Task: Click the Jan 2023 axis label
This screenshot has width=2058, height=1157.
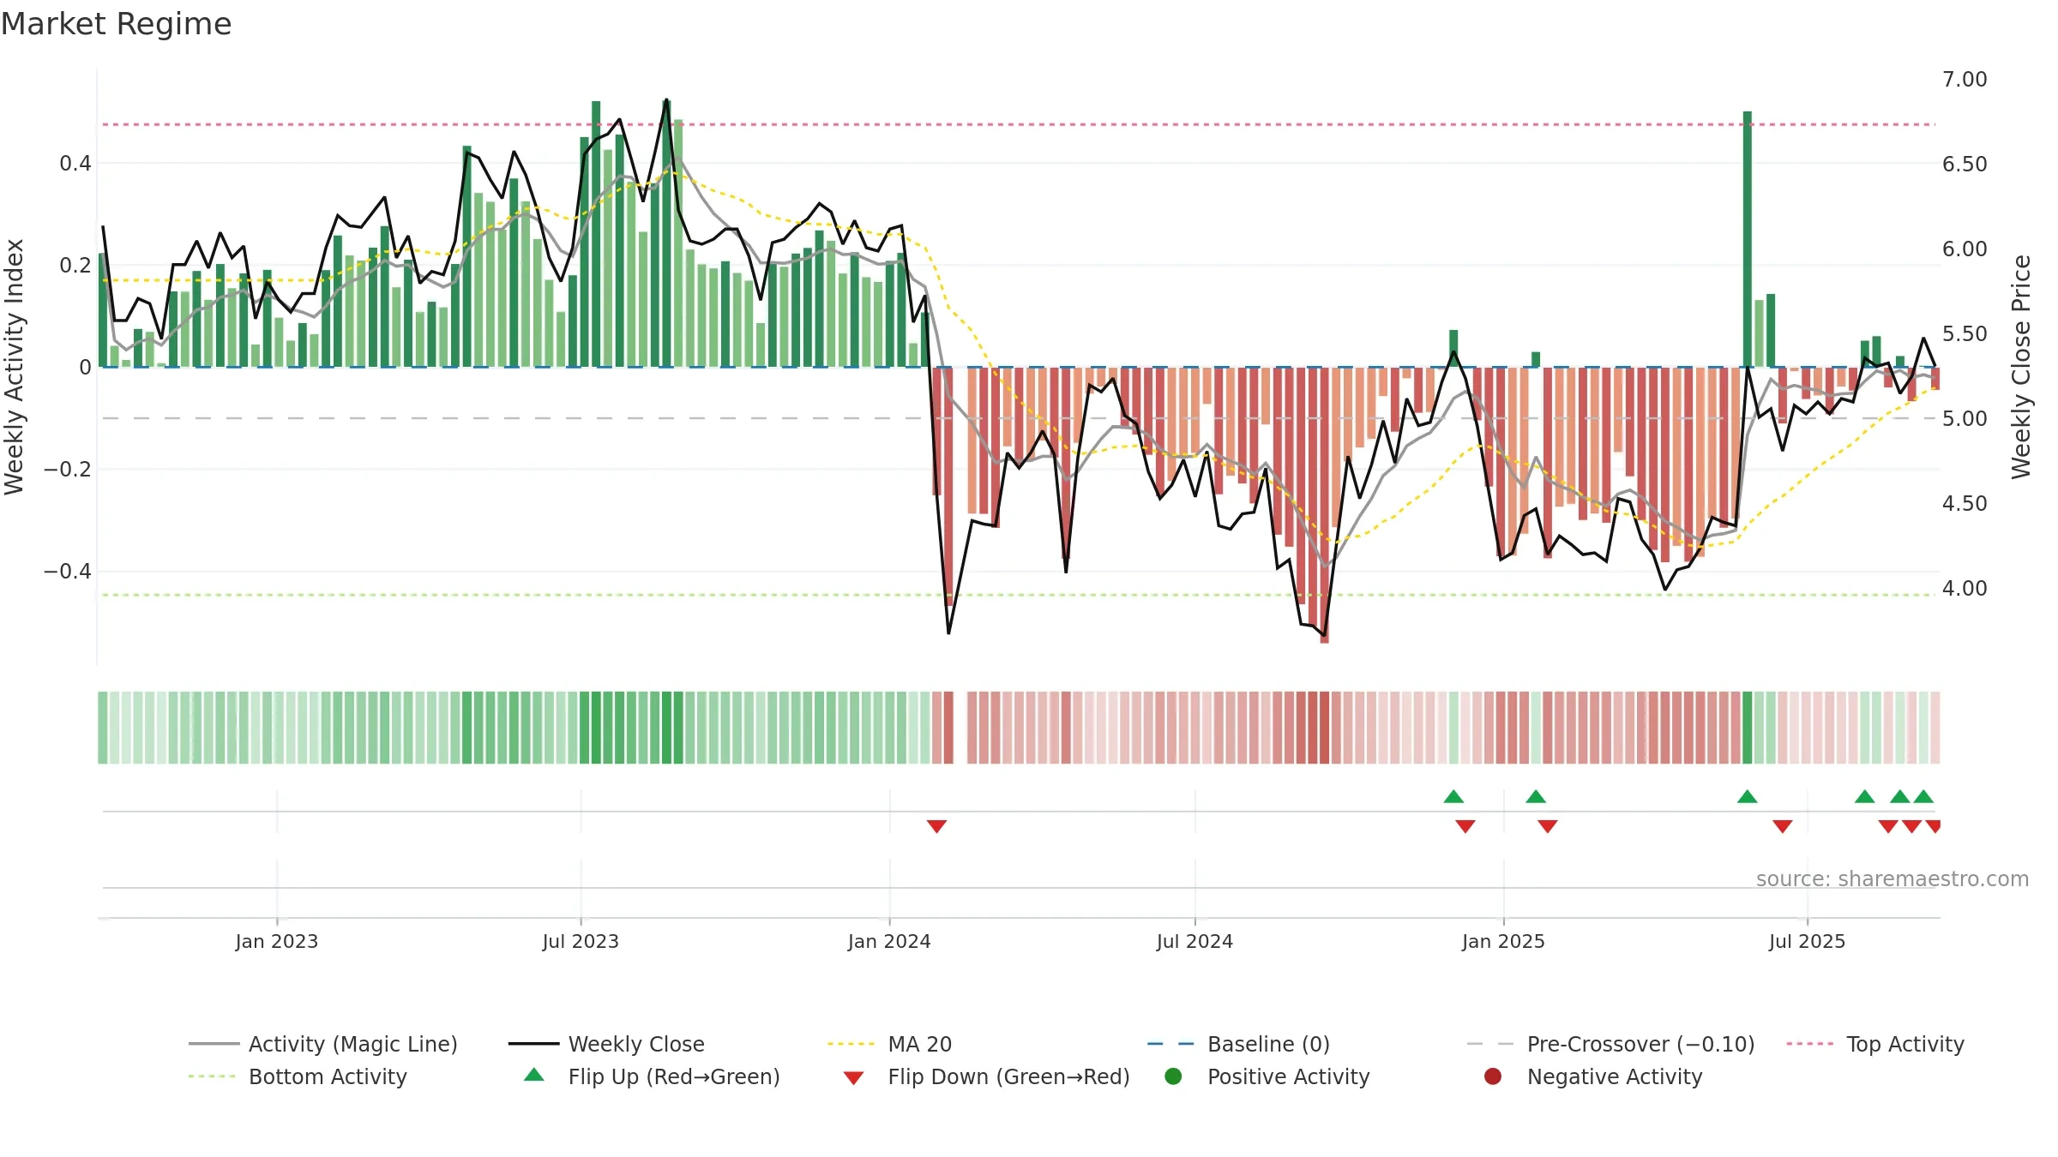Action: (277, 941)
